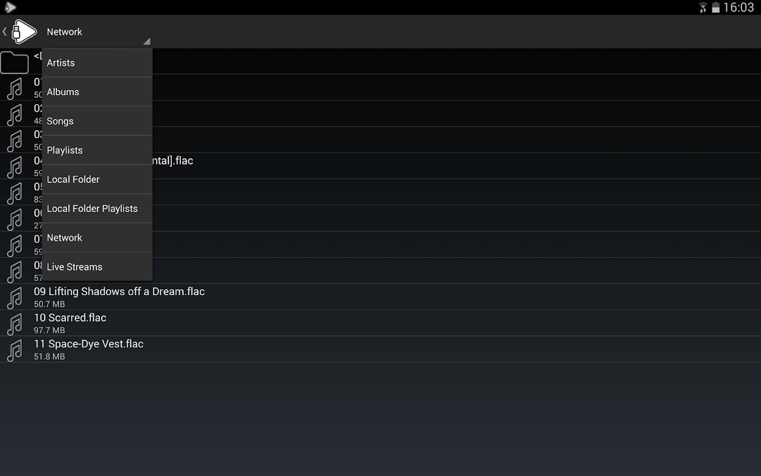Tap music note icon for Scarred.flac
761x476 pixels.
click(14, 324)
